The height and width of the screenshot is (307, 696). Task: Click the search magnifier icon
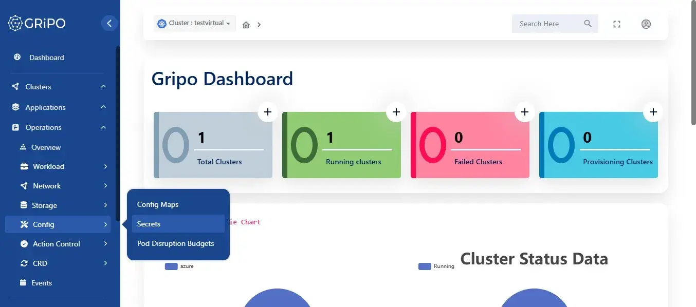(588, 24)
